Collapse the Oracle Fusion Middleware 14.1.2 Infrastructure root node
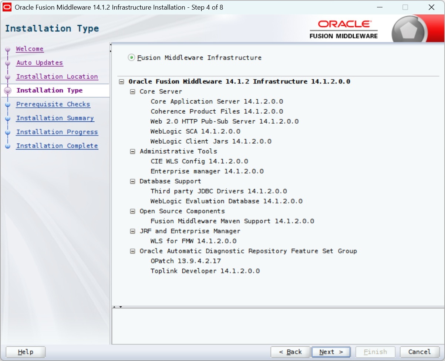 tap(121, 82)
